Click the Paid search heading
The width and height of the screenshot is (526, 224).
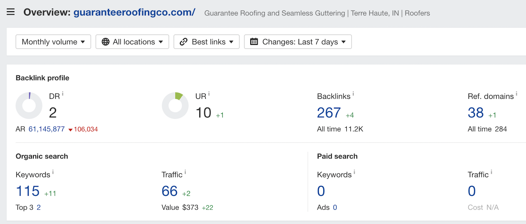[337, 156]
